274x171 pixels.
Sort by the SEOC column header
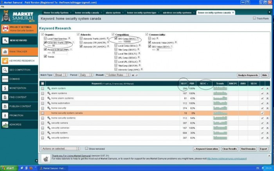pyautogui.click(x=204, y=84)
